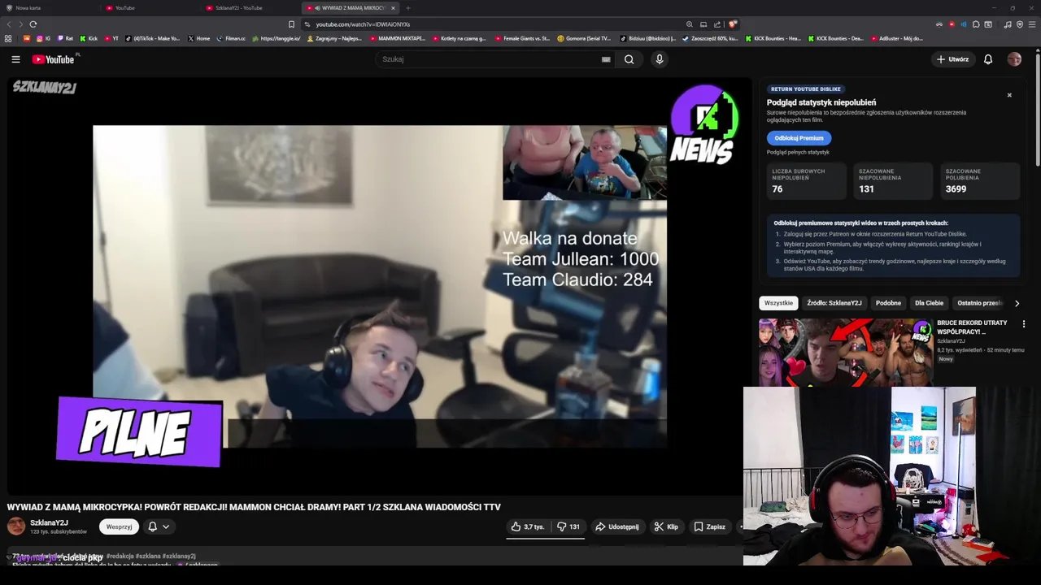Like the video (3,7 tys.)
Image resolution: width=1041 pixels, height=585 pixels.
pyautogui.click(x=527, y=526)
